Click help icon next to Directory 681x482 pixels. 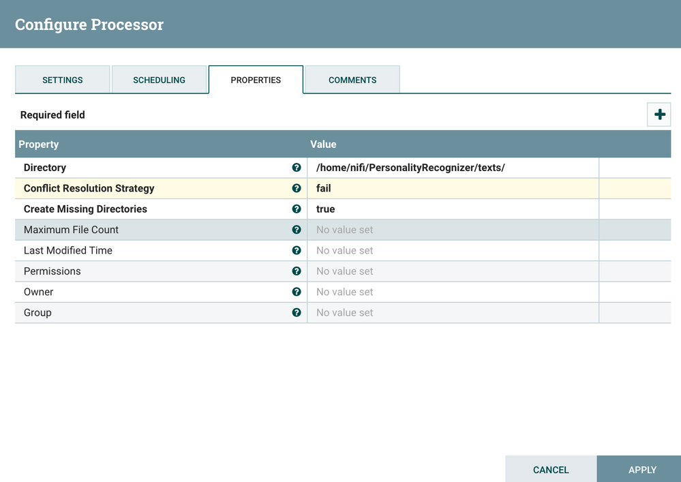[297, 168]
